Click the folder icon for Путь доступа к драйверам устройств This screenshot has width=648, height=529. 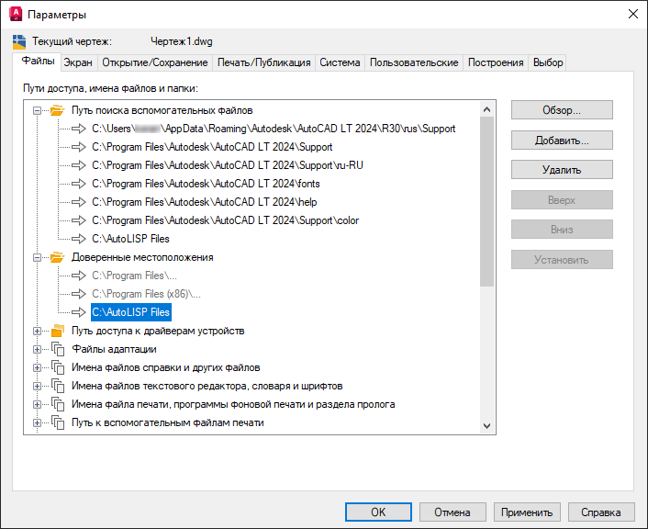58,331
